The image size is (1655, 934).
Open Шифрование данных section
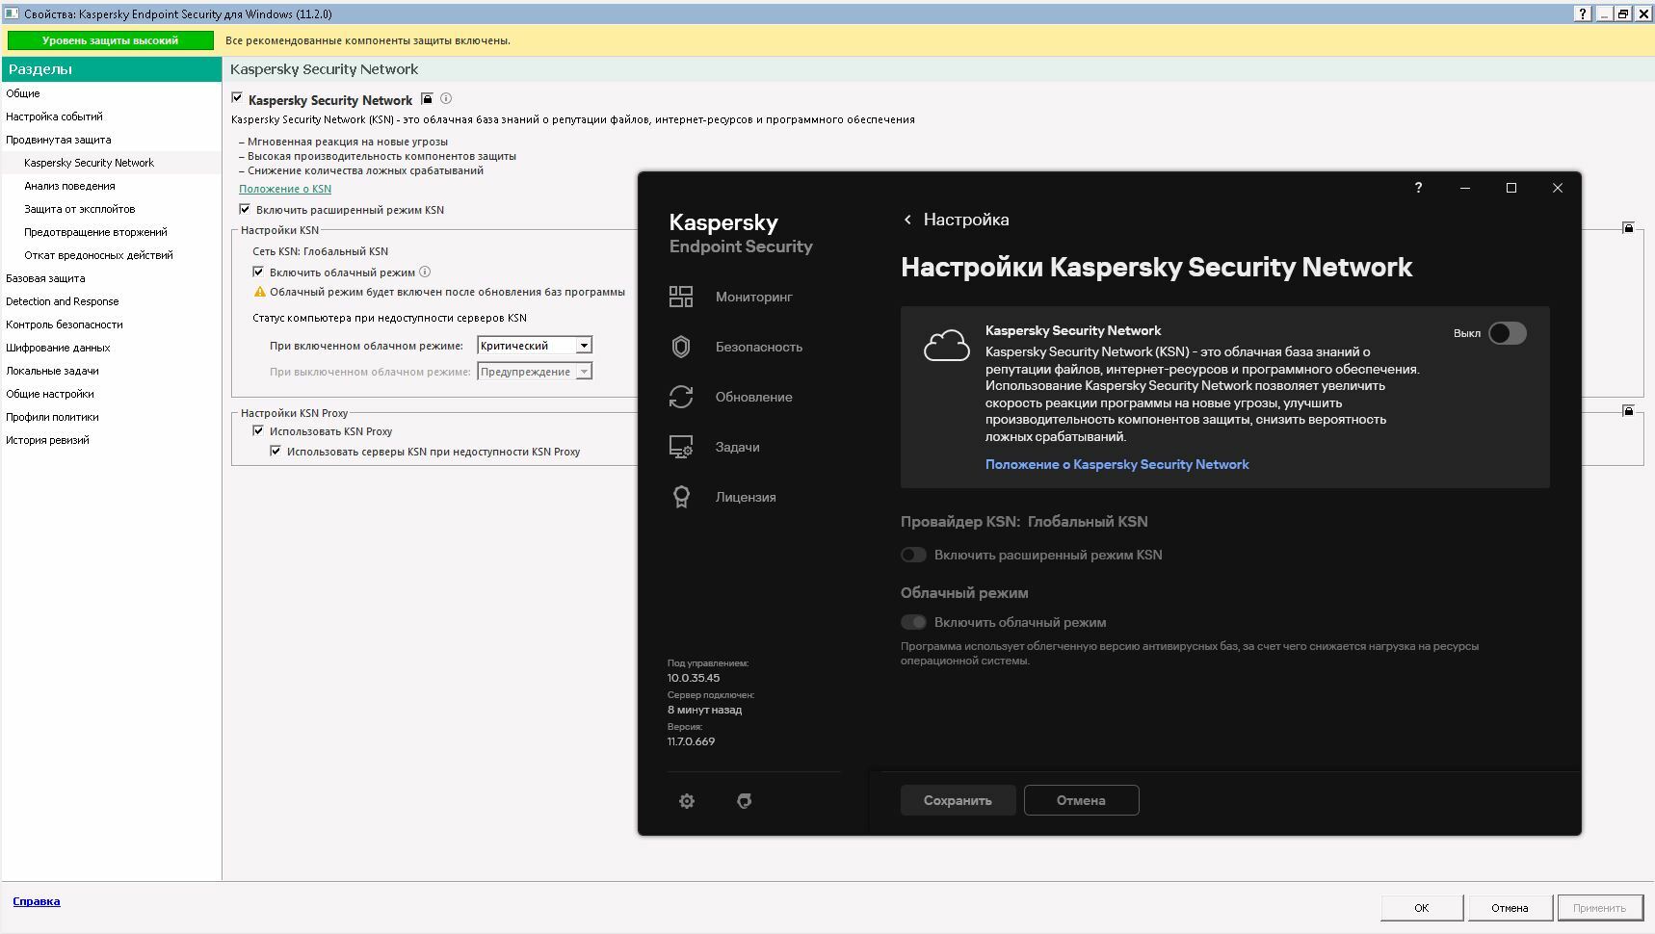58,348
